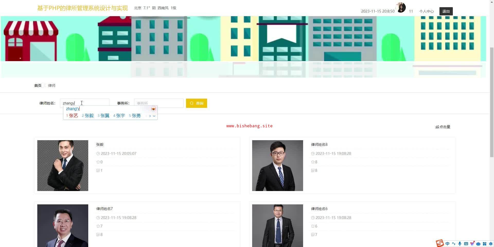
Task: Click the comment icon on 律师姓名6 card
Action: (x=313, y=235)
